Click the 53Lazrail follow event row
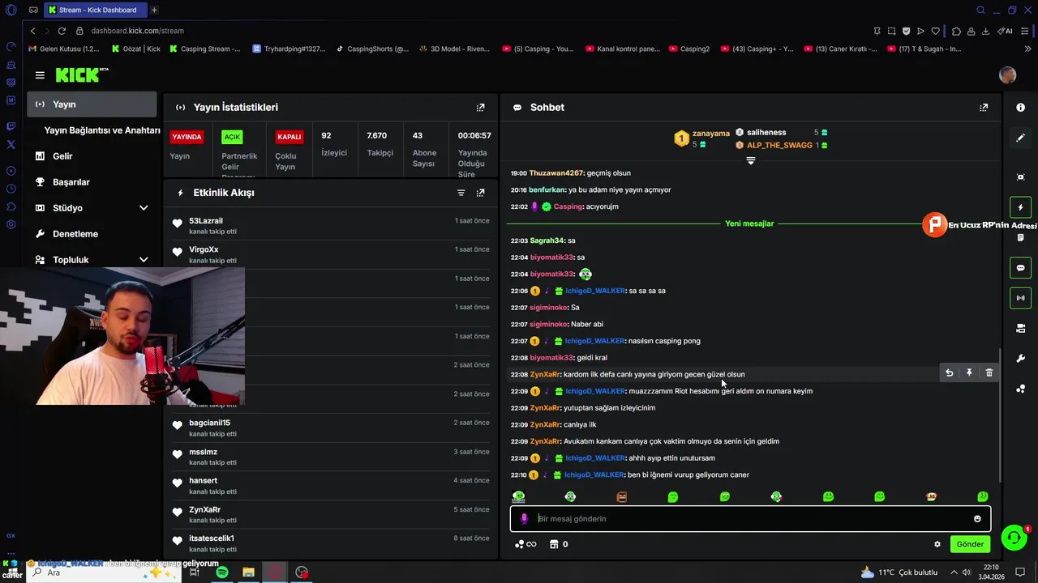The width and height of the screenshot is (1038, 583). 331,226
